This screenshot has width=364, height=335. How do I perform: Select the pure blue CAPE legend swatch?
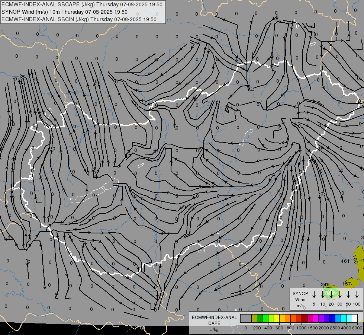333,318
